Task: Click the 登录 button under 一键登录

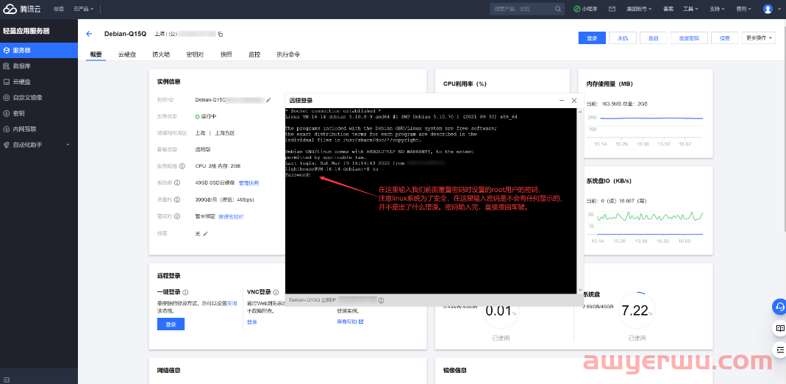Action: click(171, 324)
